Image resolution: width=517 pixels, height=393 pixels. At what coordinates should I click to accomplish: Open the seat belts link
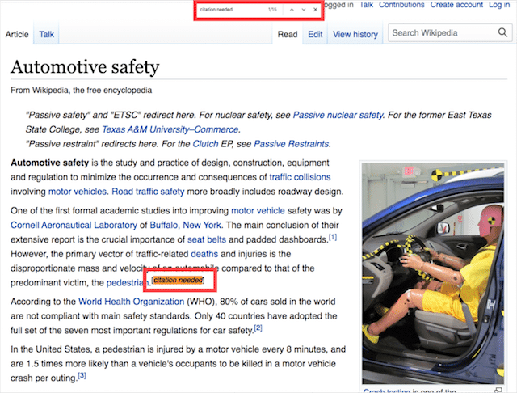tap(207, 239)
